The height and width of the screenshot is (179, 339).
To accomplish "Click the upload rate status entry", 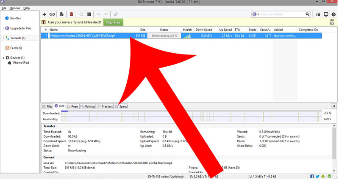I will click(x=263, y=176).
